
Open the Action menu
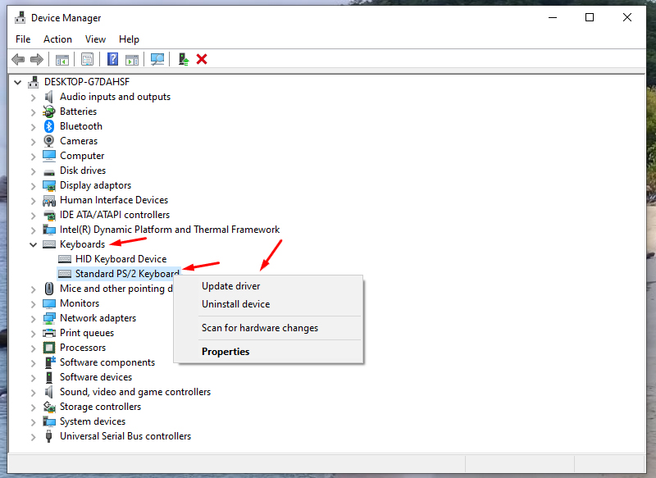57,39
